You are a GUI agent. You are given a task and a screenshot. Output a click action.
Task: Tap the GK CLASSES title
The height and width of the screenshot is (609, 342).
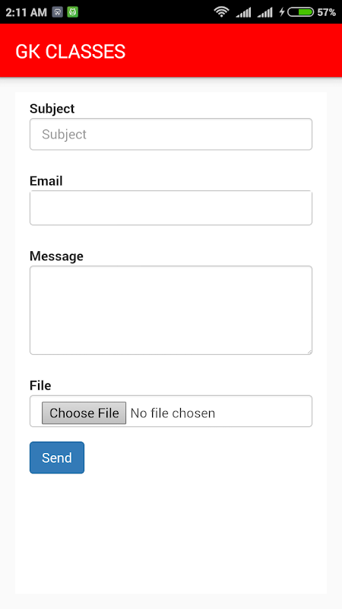[x=71, y=52]
